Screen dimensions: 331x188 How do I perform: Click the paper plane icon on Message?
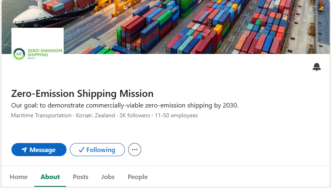click(24, 150)
